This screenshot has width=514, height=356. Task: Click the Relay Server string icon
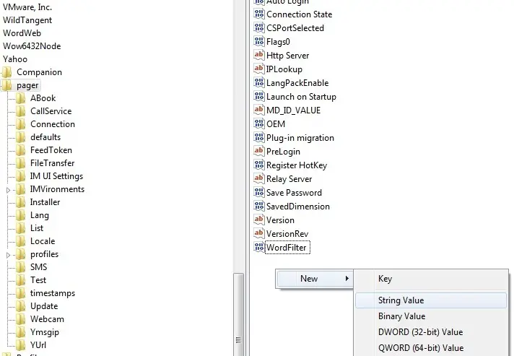pyautogui.click(x=259, y=179)
